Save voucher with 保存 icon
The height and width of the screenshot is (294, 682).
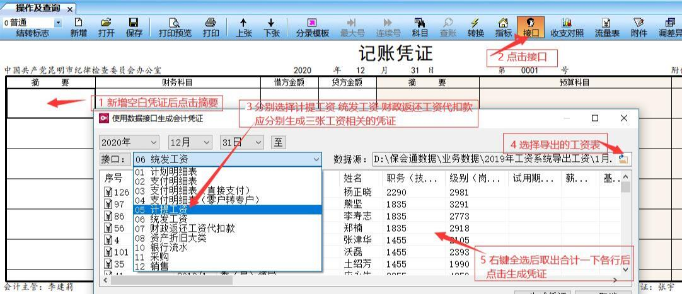point(134,23)
